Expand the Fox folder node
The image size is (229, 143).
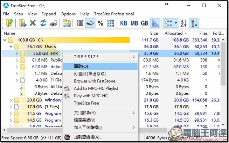17,53
